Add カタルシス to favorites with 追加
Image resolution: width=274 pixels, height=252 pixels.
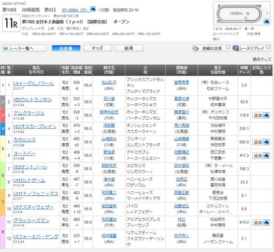tap(261, 142)
